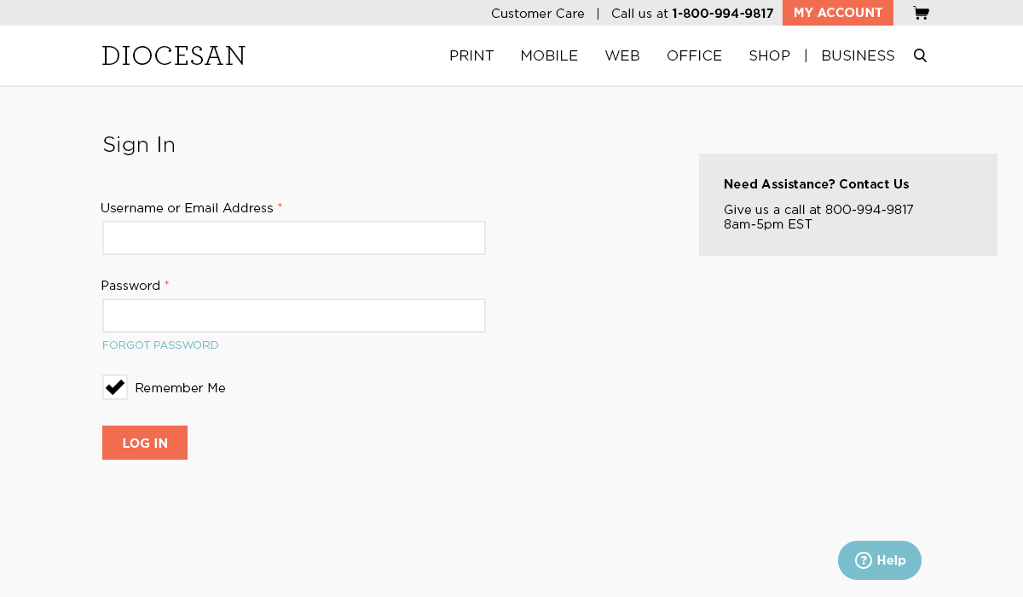Click the phone number in Need Assistance box

tap(869, 210)
